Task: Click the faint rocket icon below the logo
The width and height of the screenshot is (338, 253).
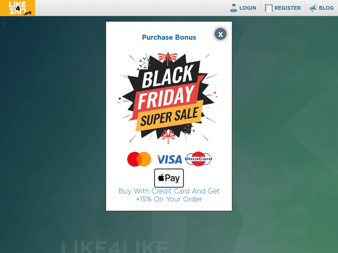Action: pyautogui.click(x=4, y=26)
